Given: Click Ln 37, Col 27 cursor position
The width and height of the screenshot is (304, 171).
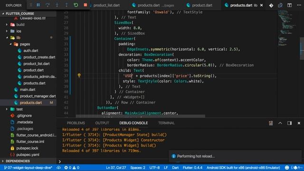Looking at the screenshot, I should 116,168.
